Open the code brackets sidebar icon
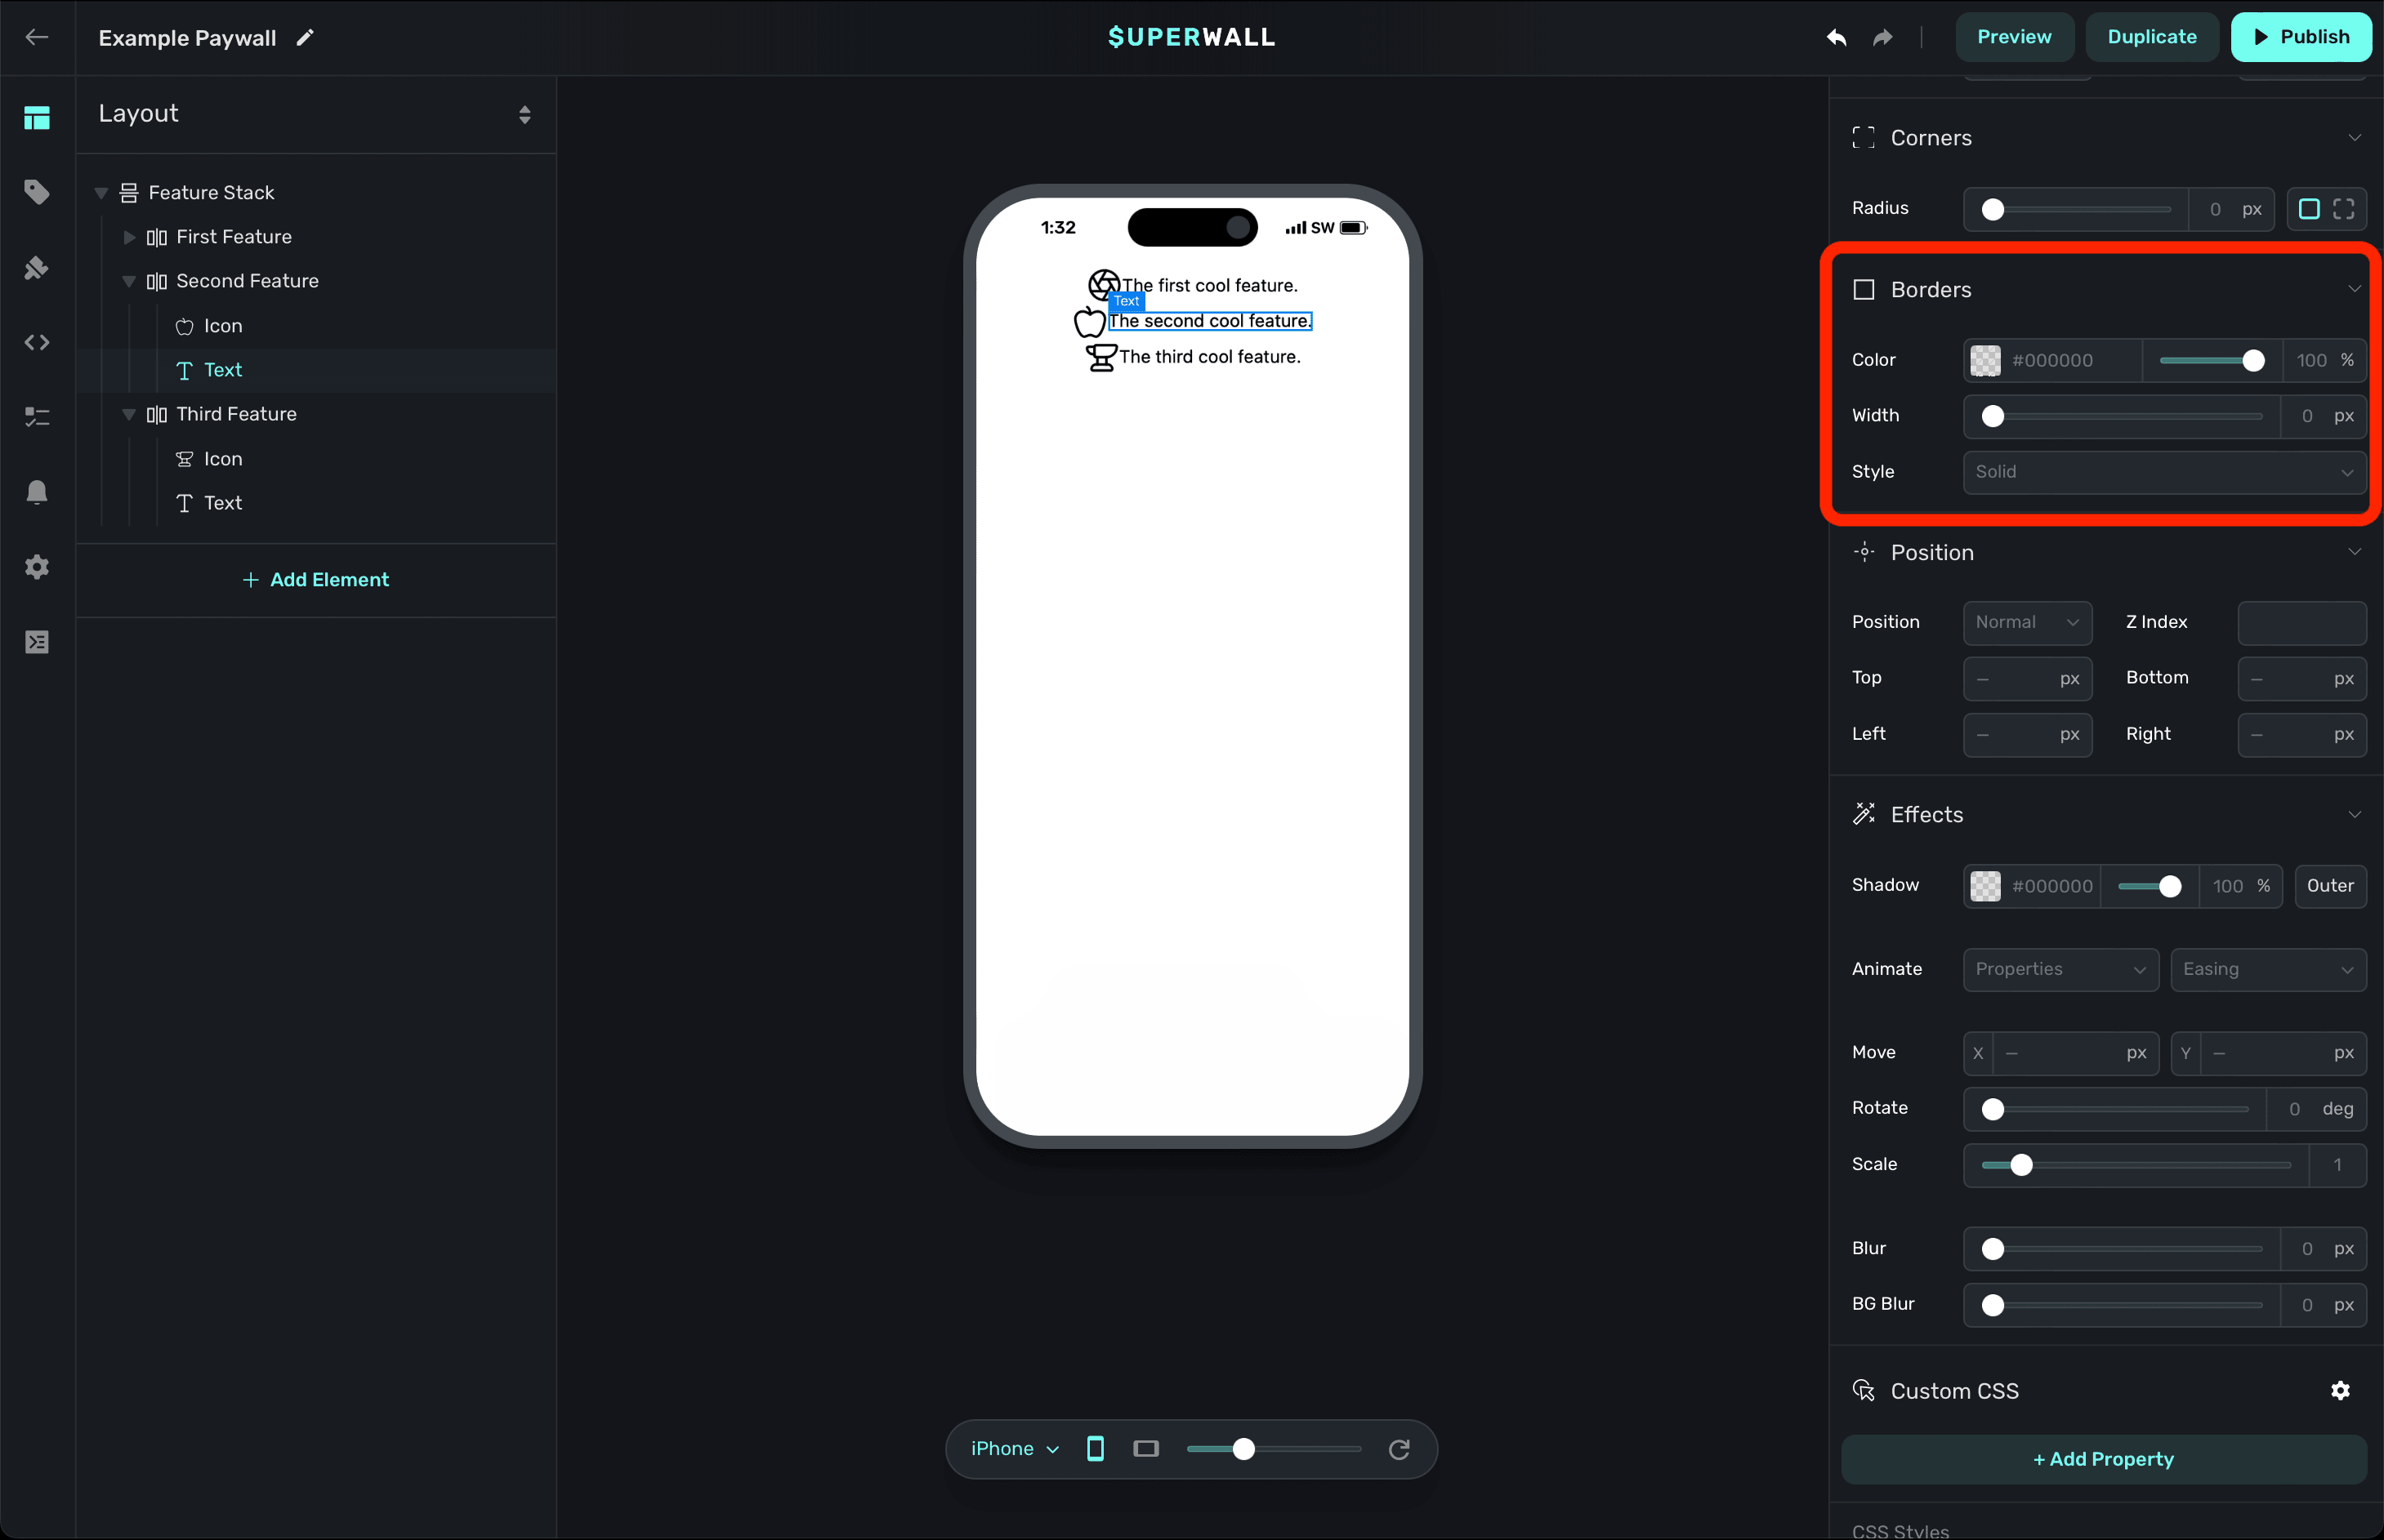The width and height of the screenshot is (2384, 1540). [37, 342]
